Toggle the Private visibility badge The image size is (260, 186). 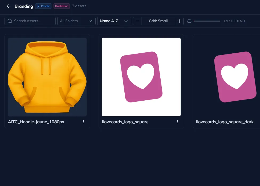43,6
